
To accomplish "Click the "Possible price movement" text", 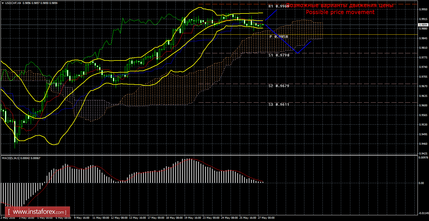I will point(340,12).
